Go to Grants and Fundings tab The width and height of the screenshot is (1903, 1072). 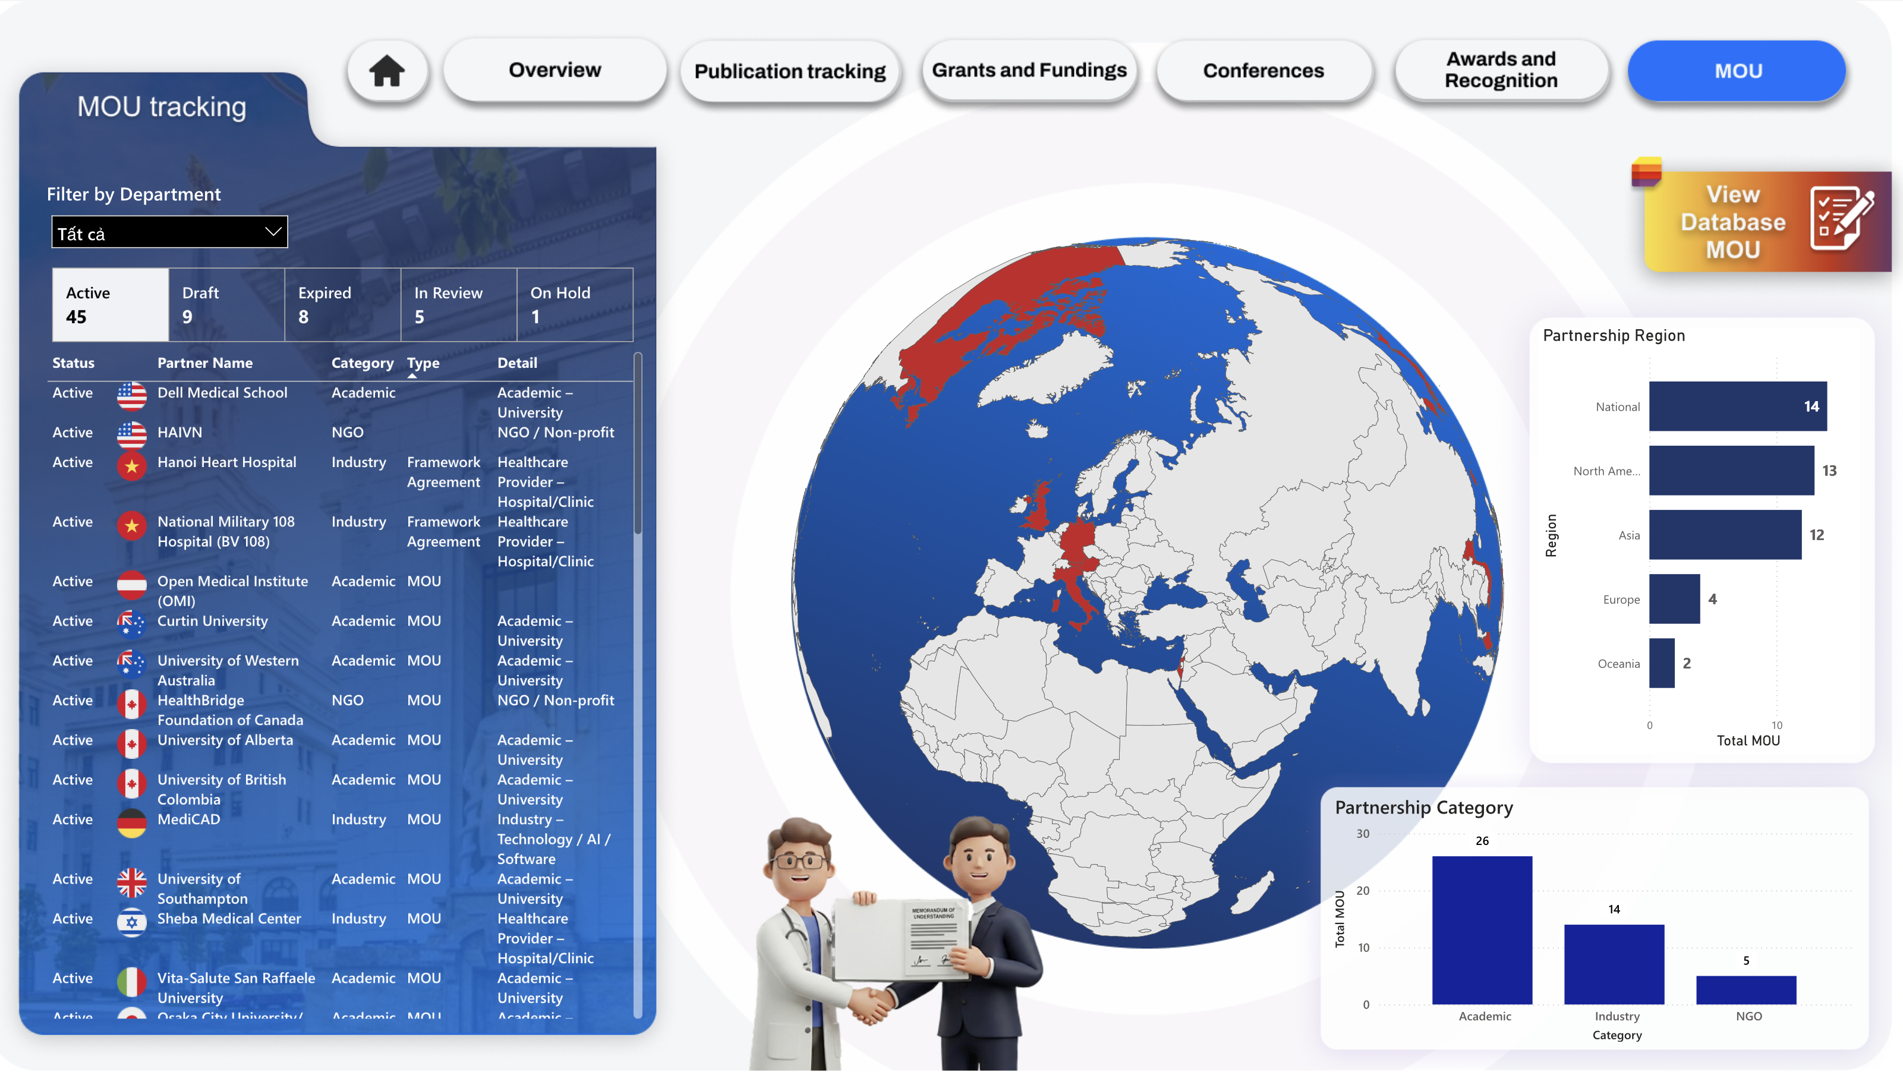coord(1029,70)
